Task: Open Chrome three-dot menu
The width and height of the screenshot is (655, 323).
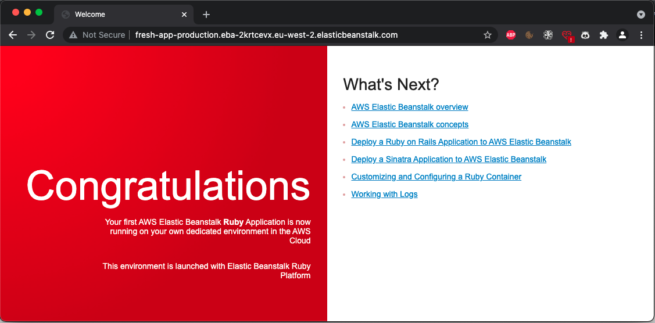Action: [x=641, y=35]
